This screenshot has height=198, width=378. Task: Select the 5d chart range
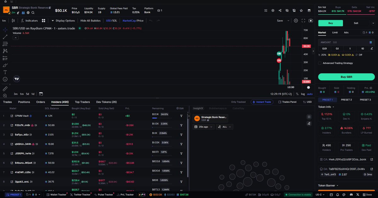click(27, 94)
